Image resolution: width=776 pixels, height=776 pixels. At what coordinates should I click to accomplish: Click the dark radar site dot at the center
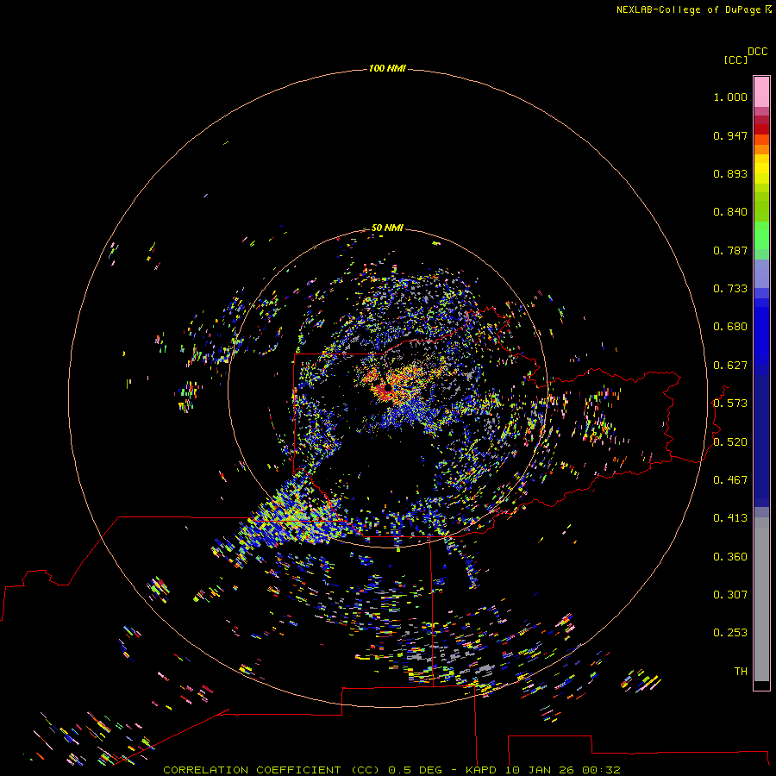[x=388, y=387]
